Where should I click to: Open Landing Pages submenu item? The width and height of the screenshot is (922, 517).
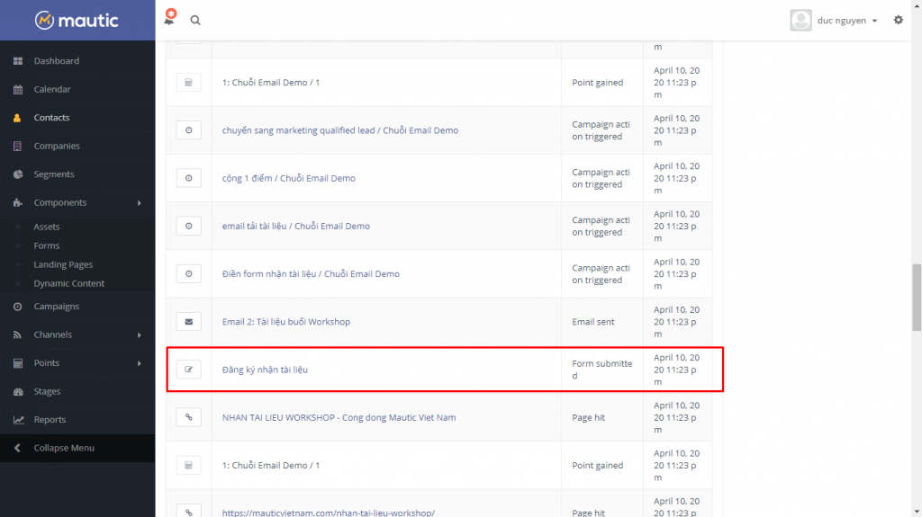point(63,264)
